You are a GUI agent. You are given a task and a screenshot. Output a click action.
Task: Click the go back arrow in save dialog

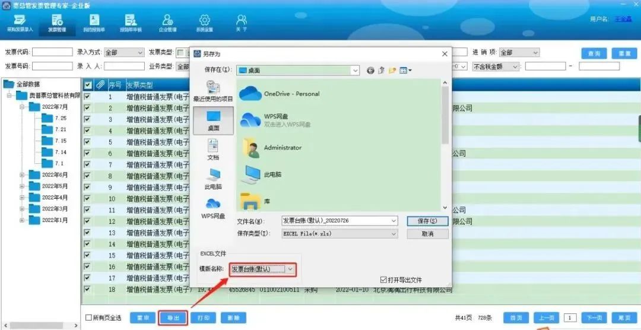(x=370, y=71)
